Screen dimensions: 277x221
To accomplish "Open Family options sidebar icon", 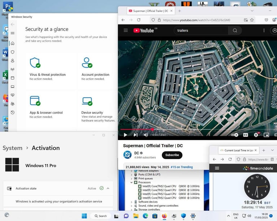I will [13, 104].
